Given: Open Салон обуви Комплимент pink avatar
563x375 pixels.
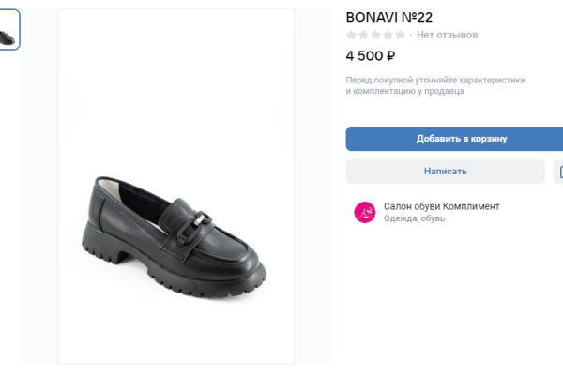Looking at the screenshot, I should pyautogui.click(x=364, y=212).
